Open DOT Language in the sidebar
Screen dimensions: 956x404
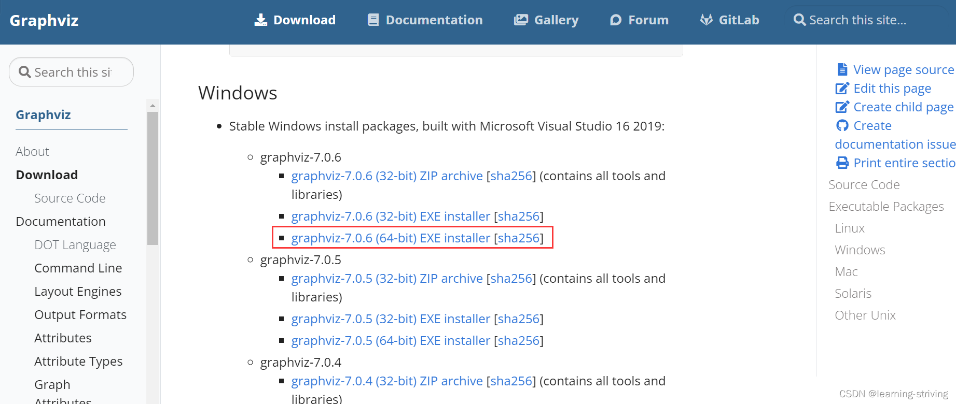point(75,244)
